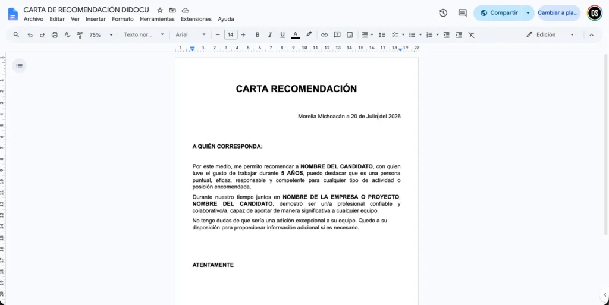Open the Arial font dropdown

(x=190, y=35)
